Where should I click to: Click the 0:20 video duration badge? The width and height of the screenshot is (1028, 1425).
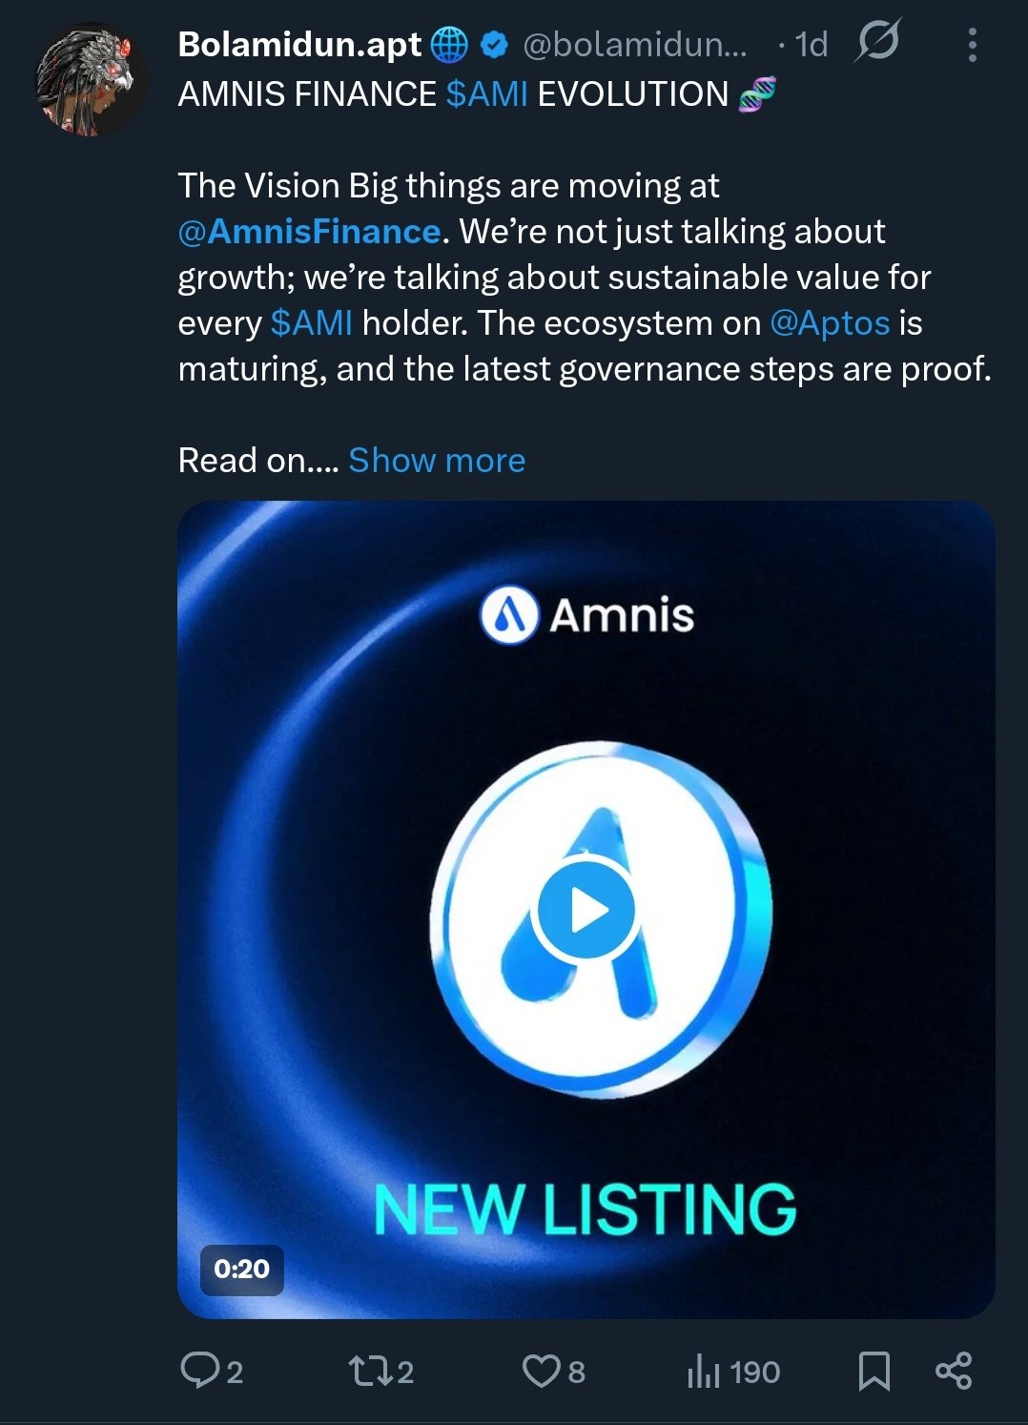tap(242, 1269)
